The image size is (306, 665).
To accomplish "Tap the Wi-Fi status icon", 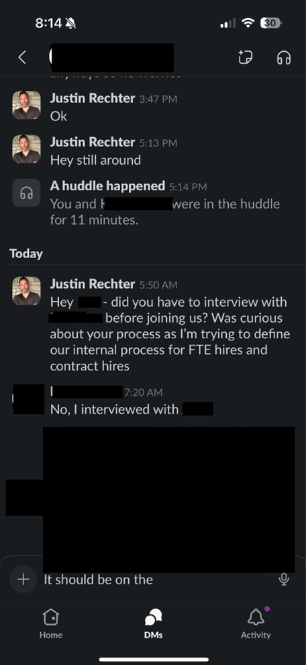I will click(248, 24).
